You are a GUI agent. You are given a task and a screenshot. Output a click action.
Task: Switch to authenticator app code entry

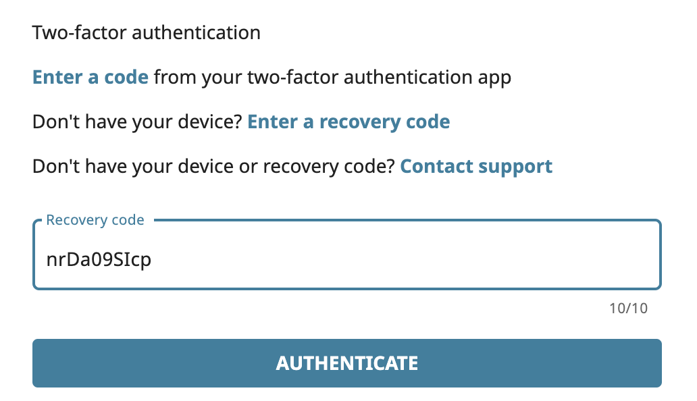[x=91, y=77]
